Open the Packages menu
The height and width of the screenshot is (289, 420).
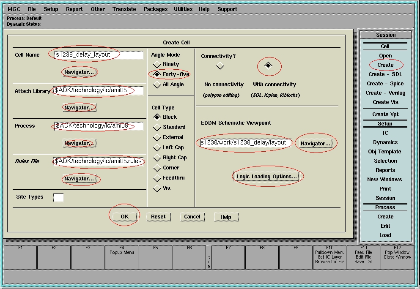[156, 9]
